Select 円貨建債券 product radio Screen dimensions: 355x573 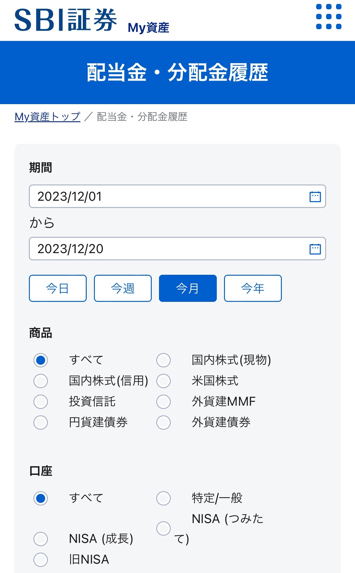click(41, 423)
